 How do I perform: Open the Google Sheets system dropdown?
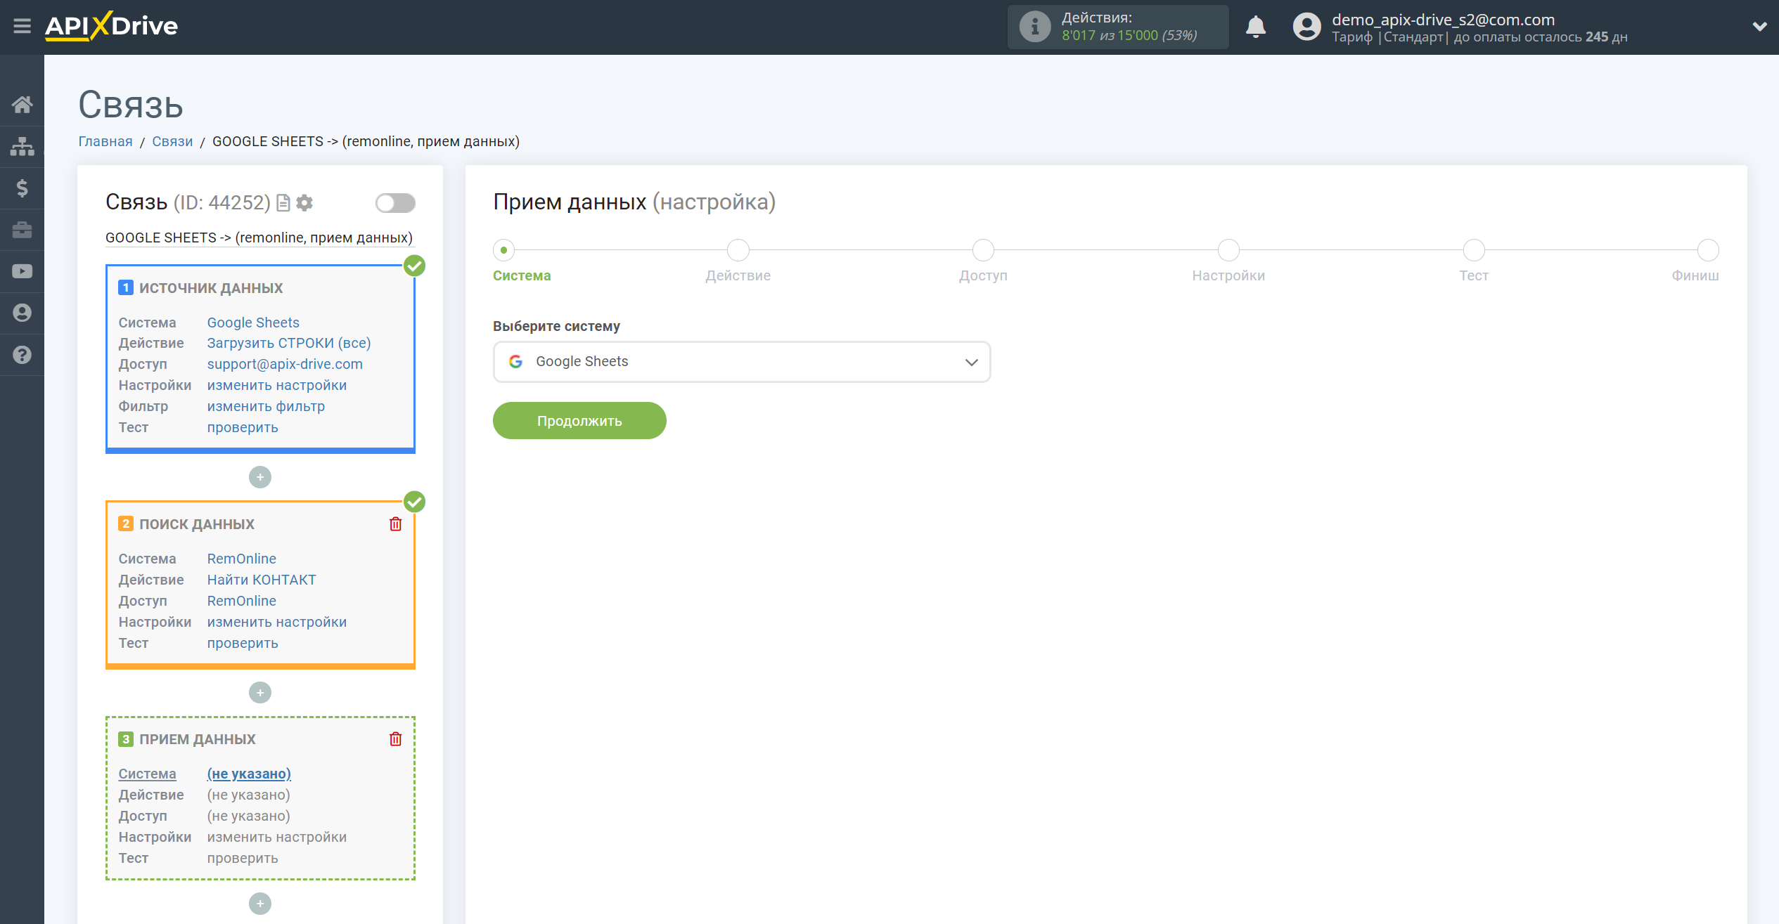point(742,362)
